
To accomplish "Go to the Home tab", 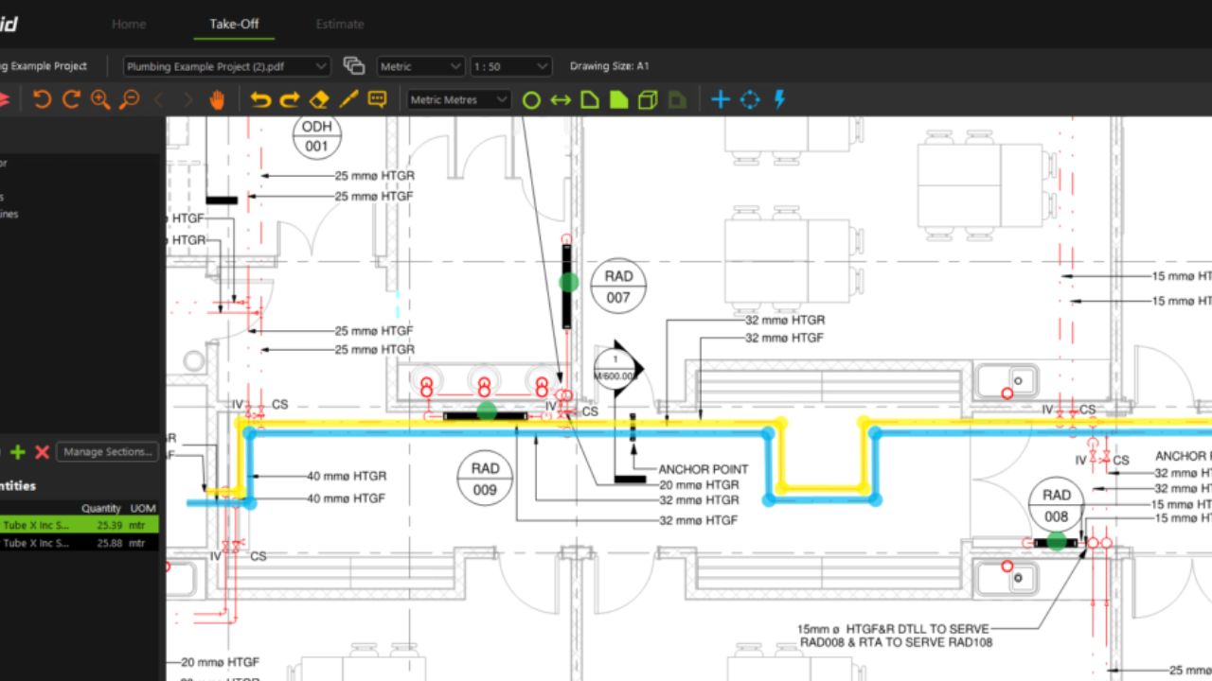I will pos(129,24).
